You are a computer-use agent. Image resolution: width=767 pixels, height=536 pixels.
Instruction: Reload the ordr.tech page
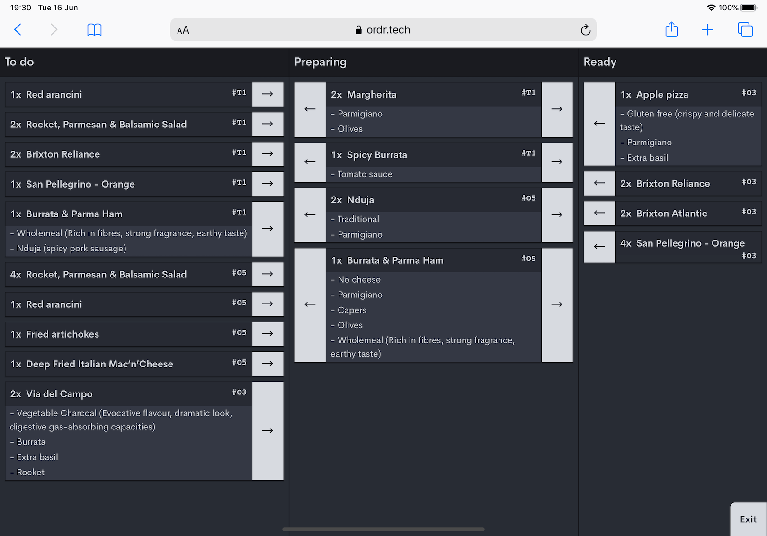click(x=585, y=30)
